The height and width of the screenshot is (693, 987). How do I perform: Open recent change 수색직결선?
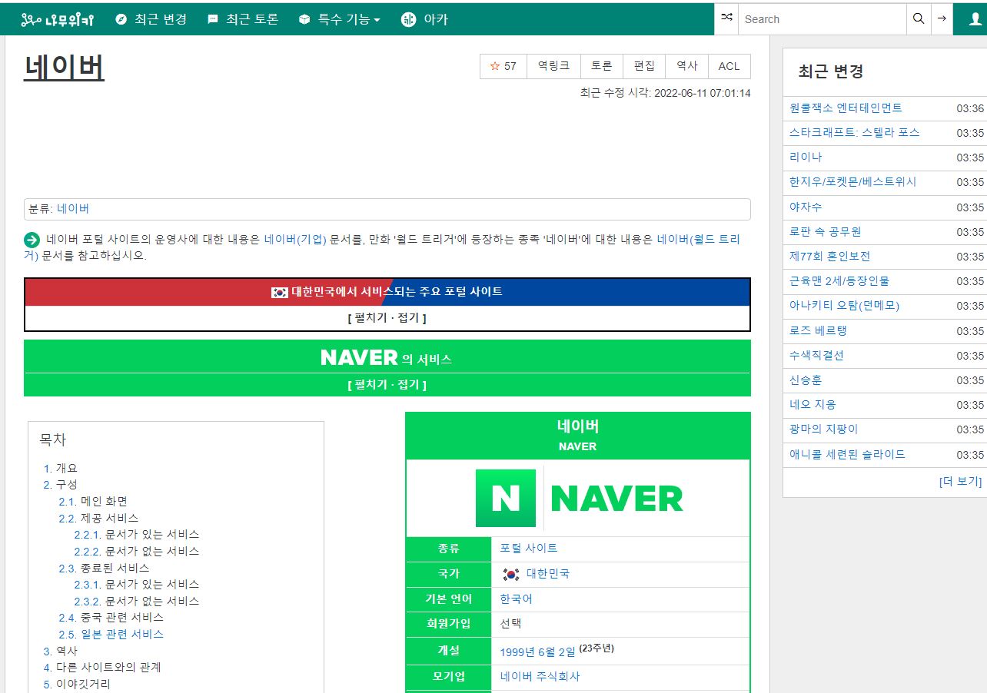tap(816, 355)
